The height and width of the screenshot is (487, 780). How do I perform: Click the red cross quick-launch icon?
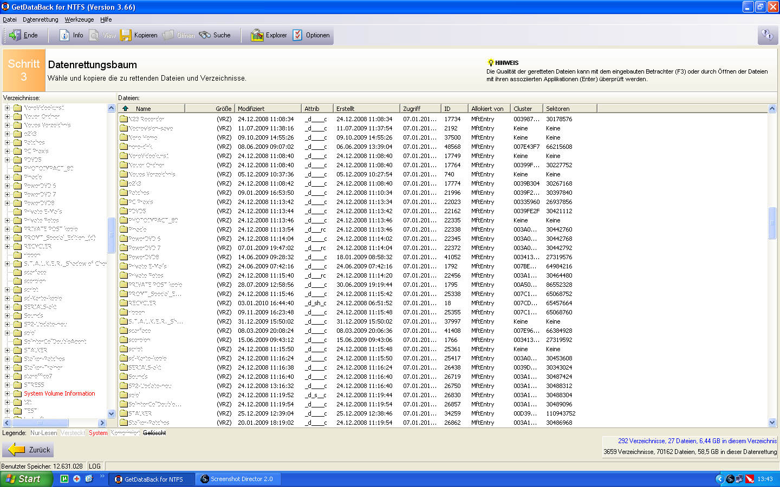click(76, 479)
